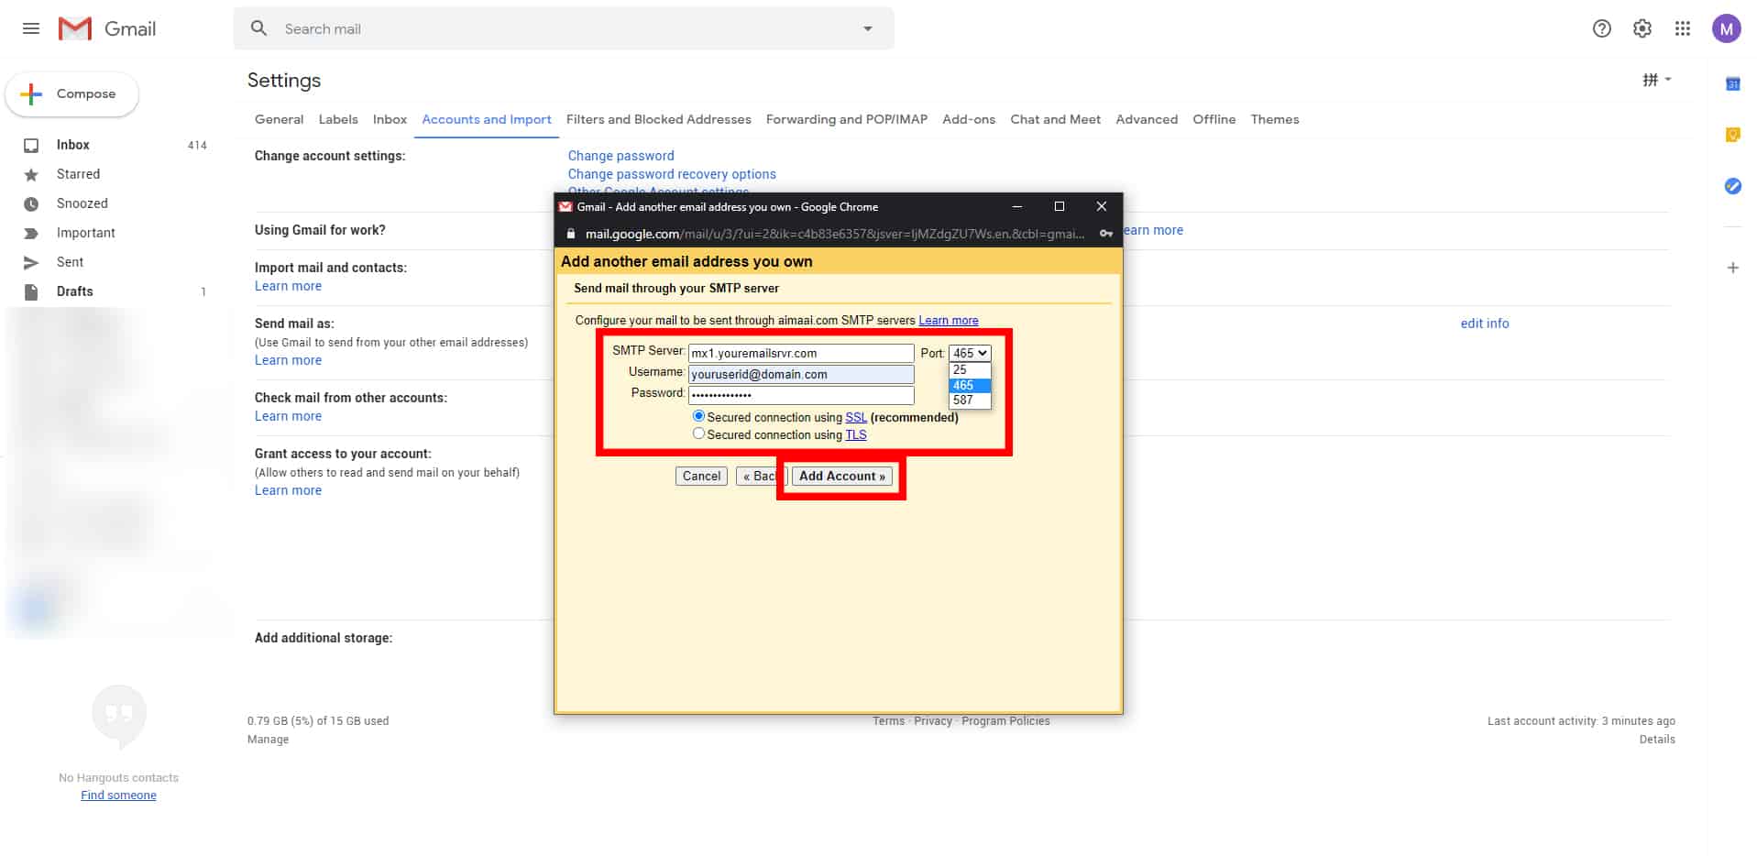Click the SSL hyperlink in popup
This screenshot has width=1757, height=856.
click(855, 417)
